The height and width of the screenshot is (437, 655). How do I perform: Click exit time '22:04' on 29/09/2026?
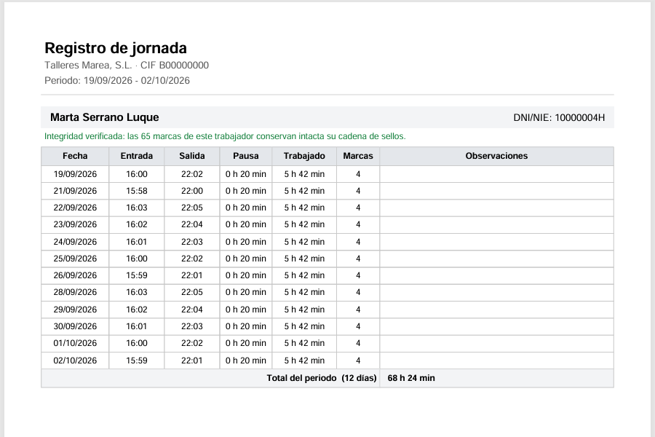pos(192,310)
